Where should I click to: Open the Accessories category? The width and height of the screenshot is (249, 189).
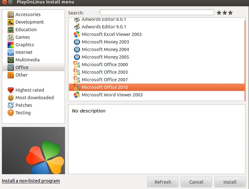click(x=28, y=14)
